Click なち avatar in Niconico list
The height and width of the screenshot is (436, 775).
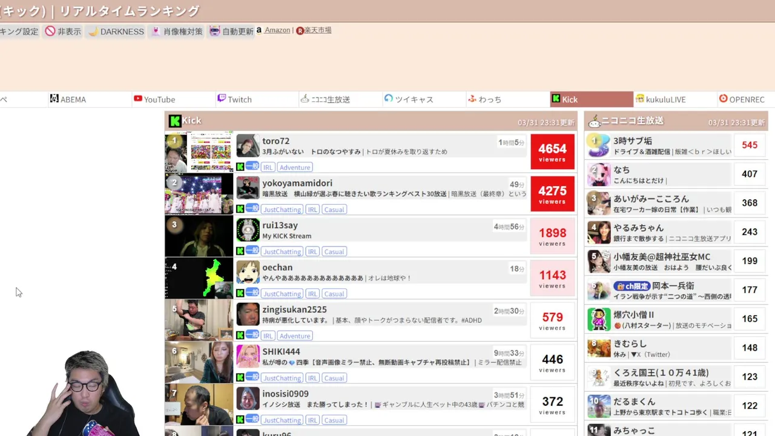[598, 174]
